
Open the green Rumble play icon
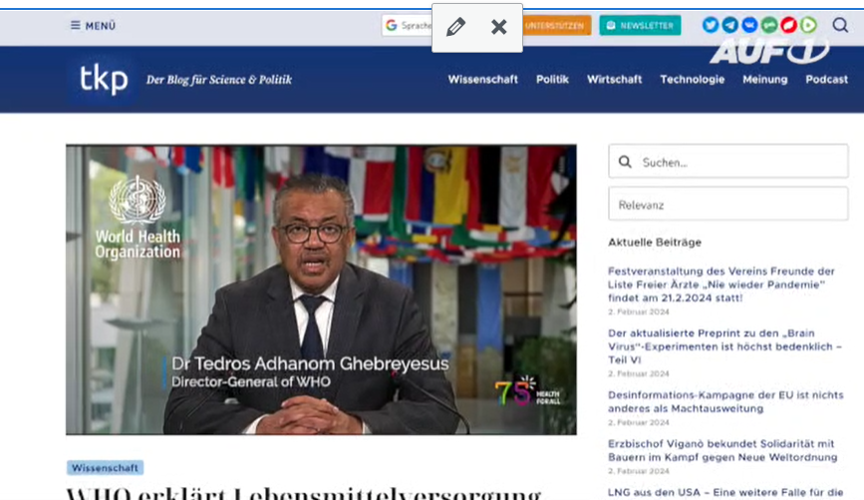click(808, 25)
